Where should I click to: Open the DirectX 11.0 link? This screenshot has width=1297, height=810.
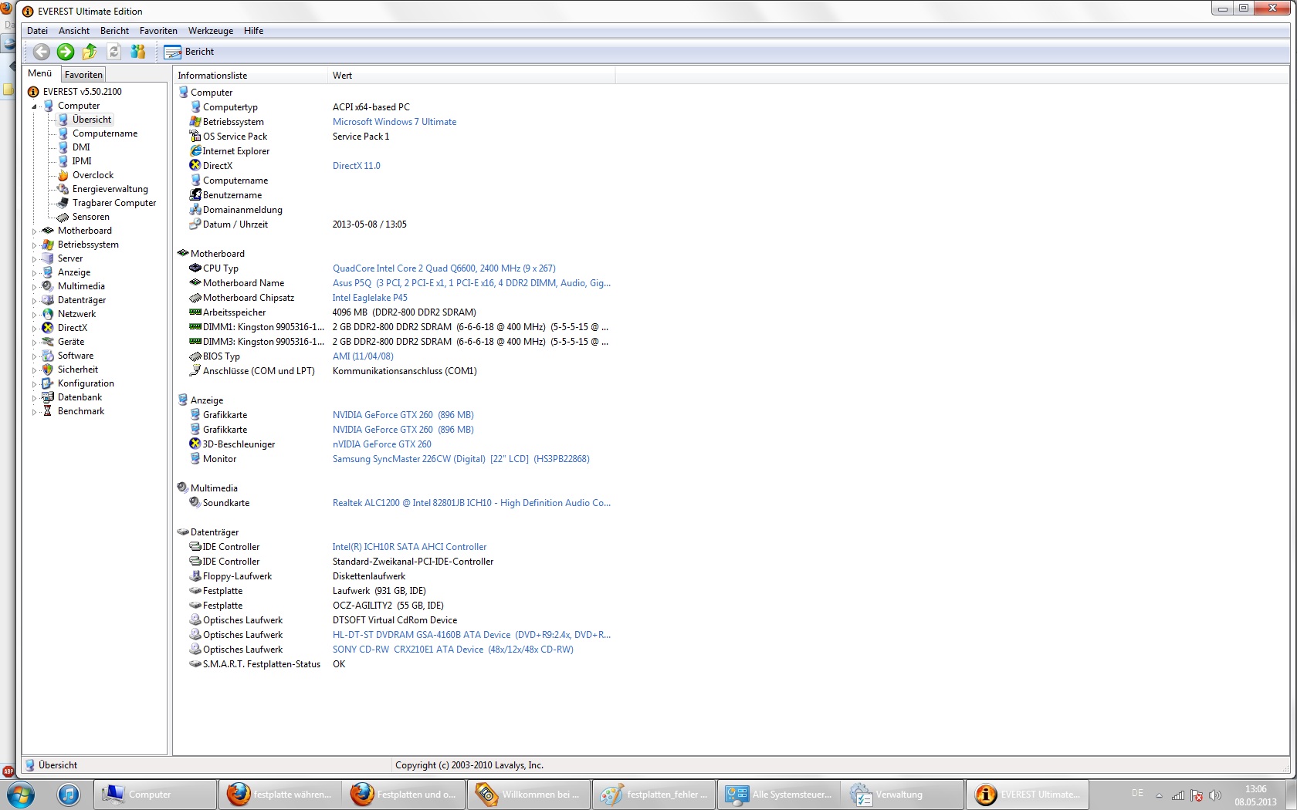357,166
